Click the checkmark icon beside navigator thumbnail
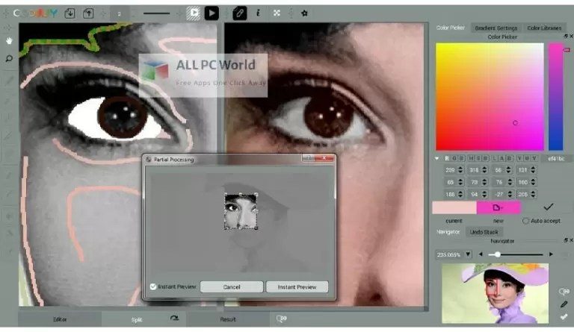 [564, 316]
